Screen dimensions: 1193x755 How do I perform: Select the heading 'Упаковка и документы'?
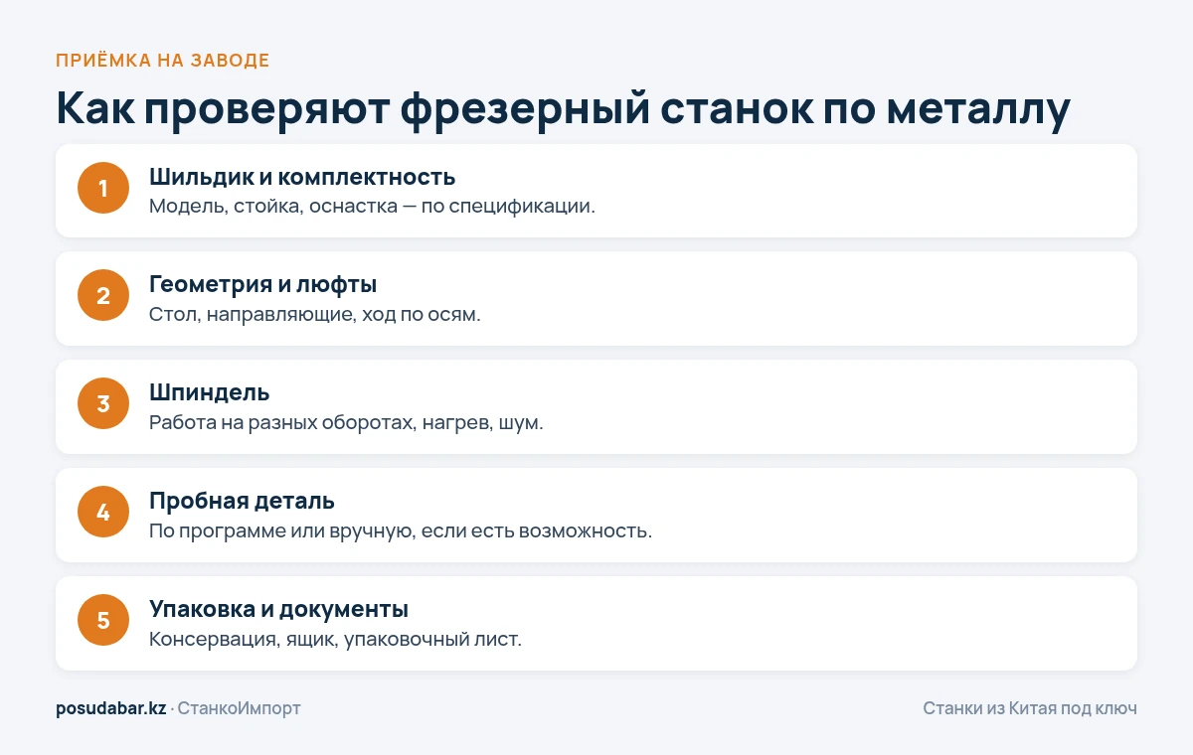pyautogui.click(x=278, y=609)
